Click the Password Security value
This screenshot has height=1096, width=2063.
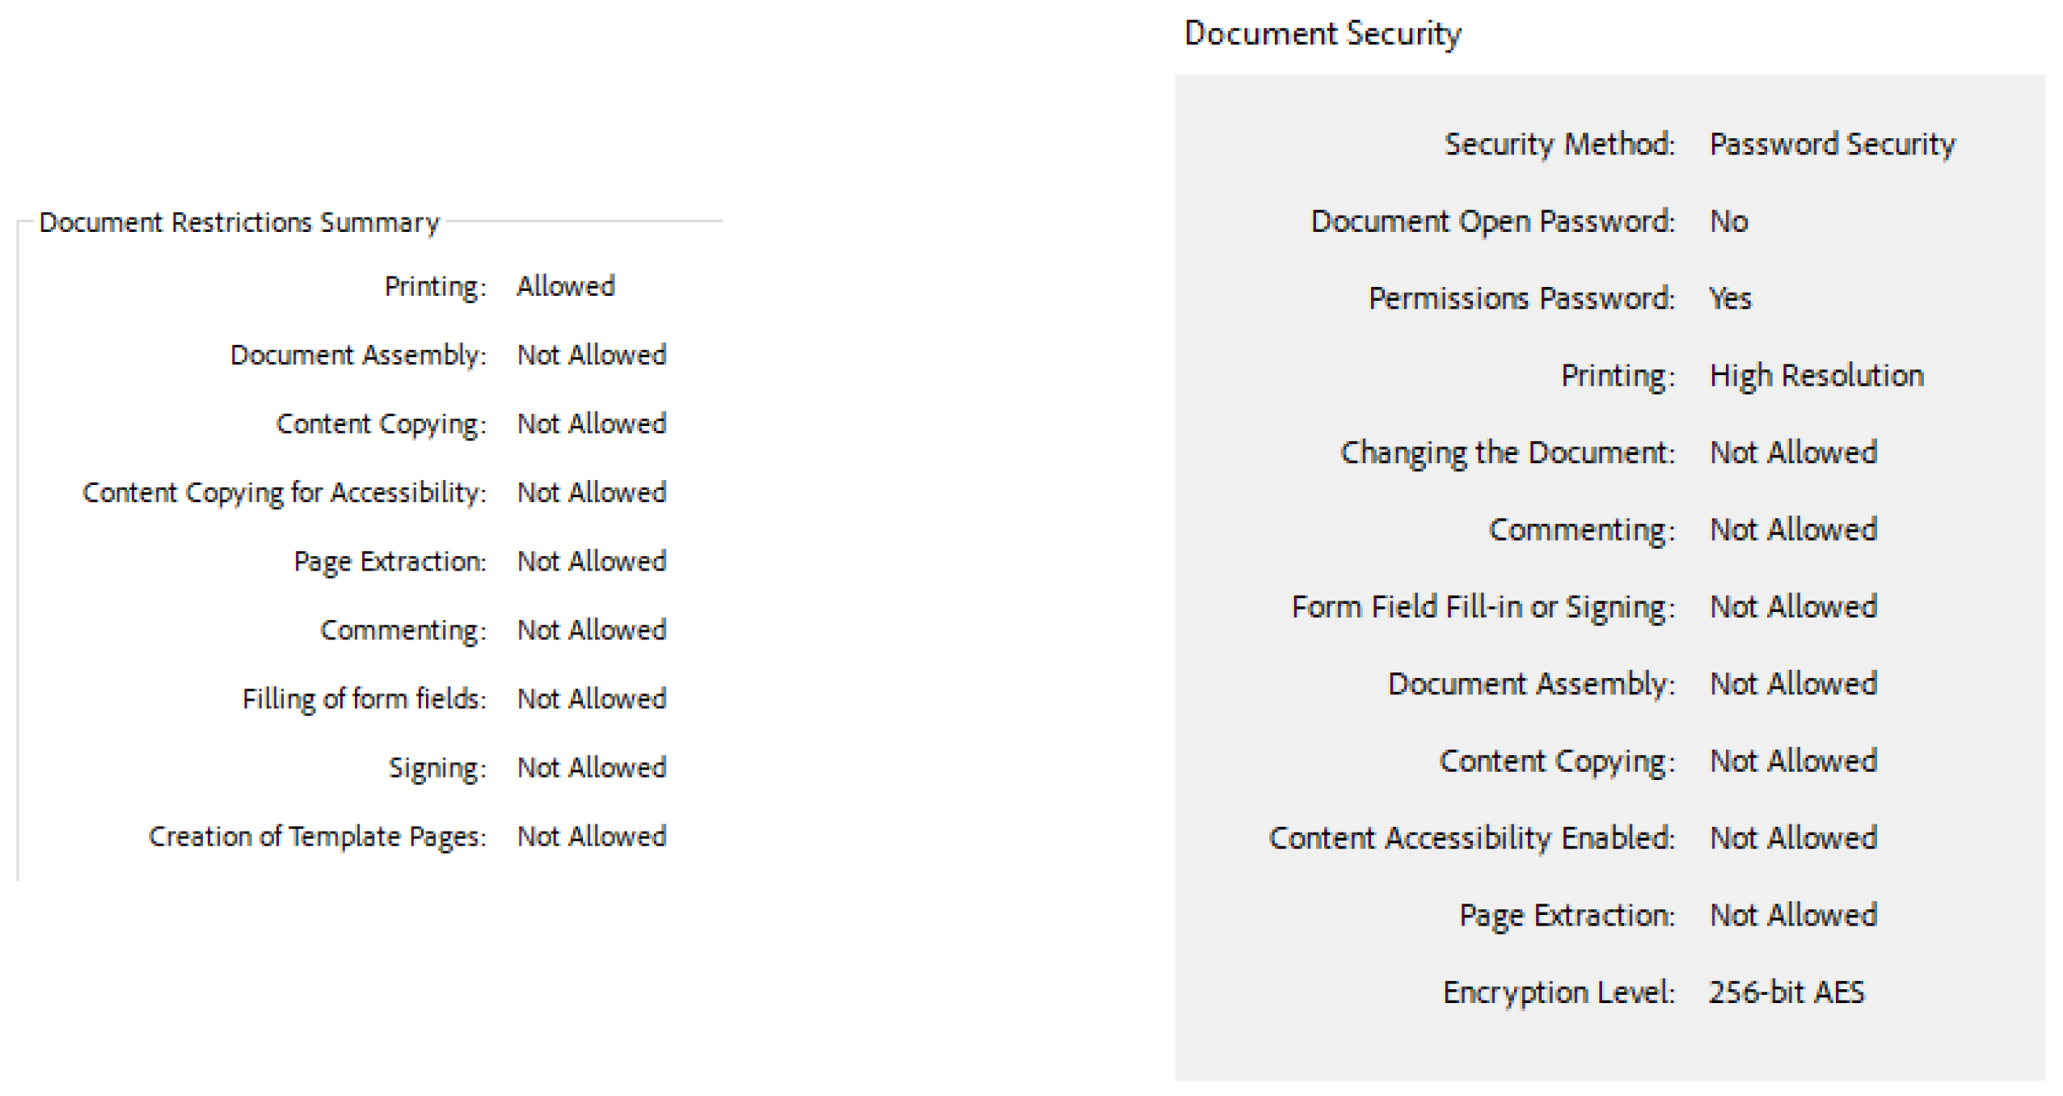coord(1833,145)
